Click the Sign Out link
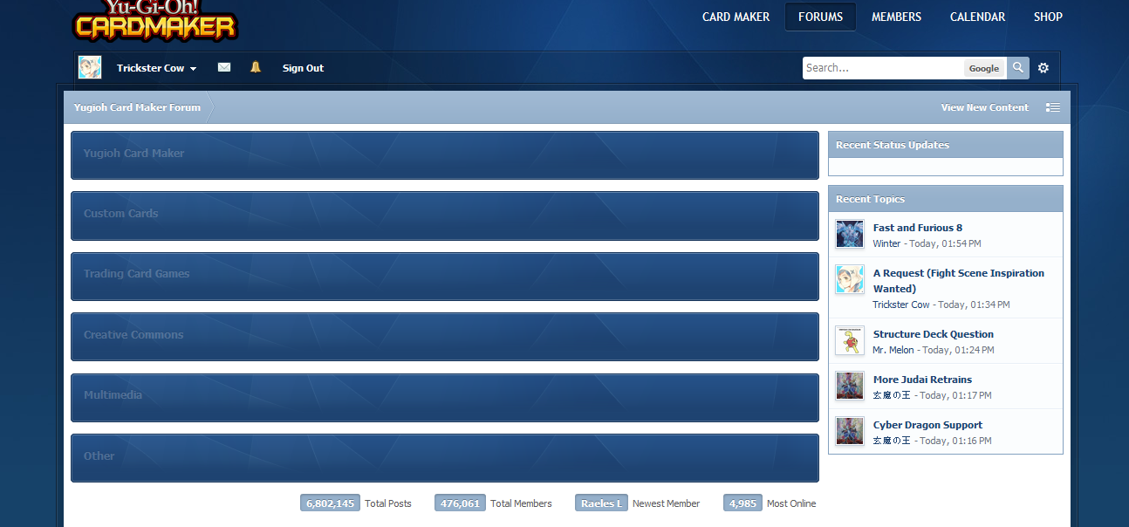This screenshot has width=1129, height=527. [x=303, y=68]
